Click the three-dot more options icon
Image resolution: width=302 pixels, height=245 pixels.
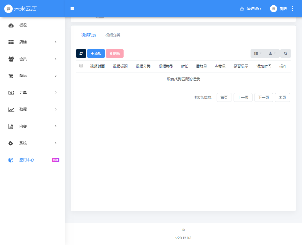(292, 8)
